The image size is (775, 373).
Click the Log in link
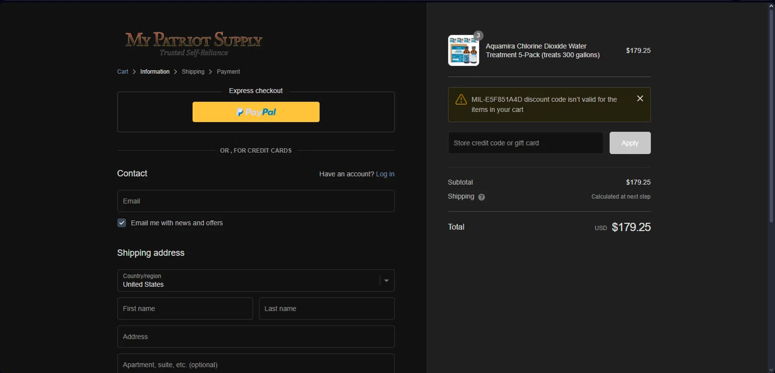tap(385, 174)
